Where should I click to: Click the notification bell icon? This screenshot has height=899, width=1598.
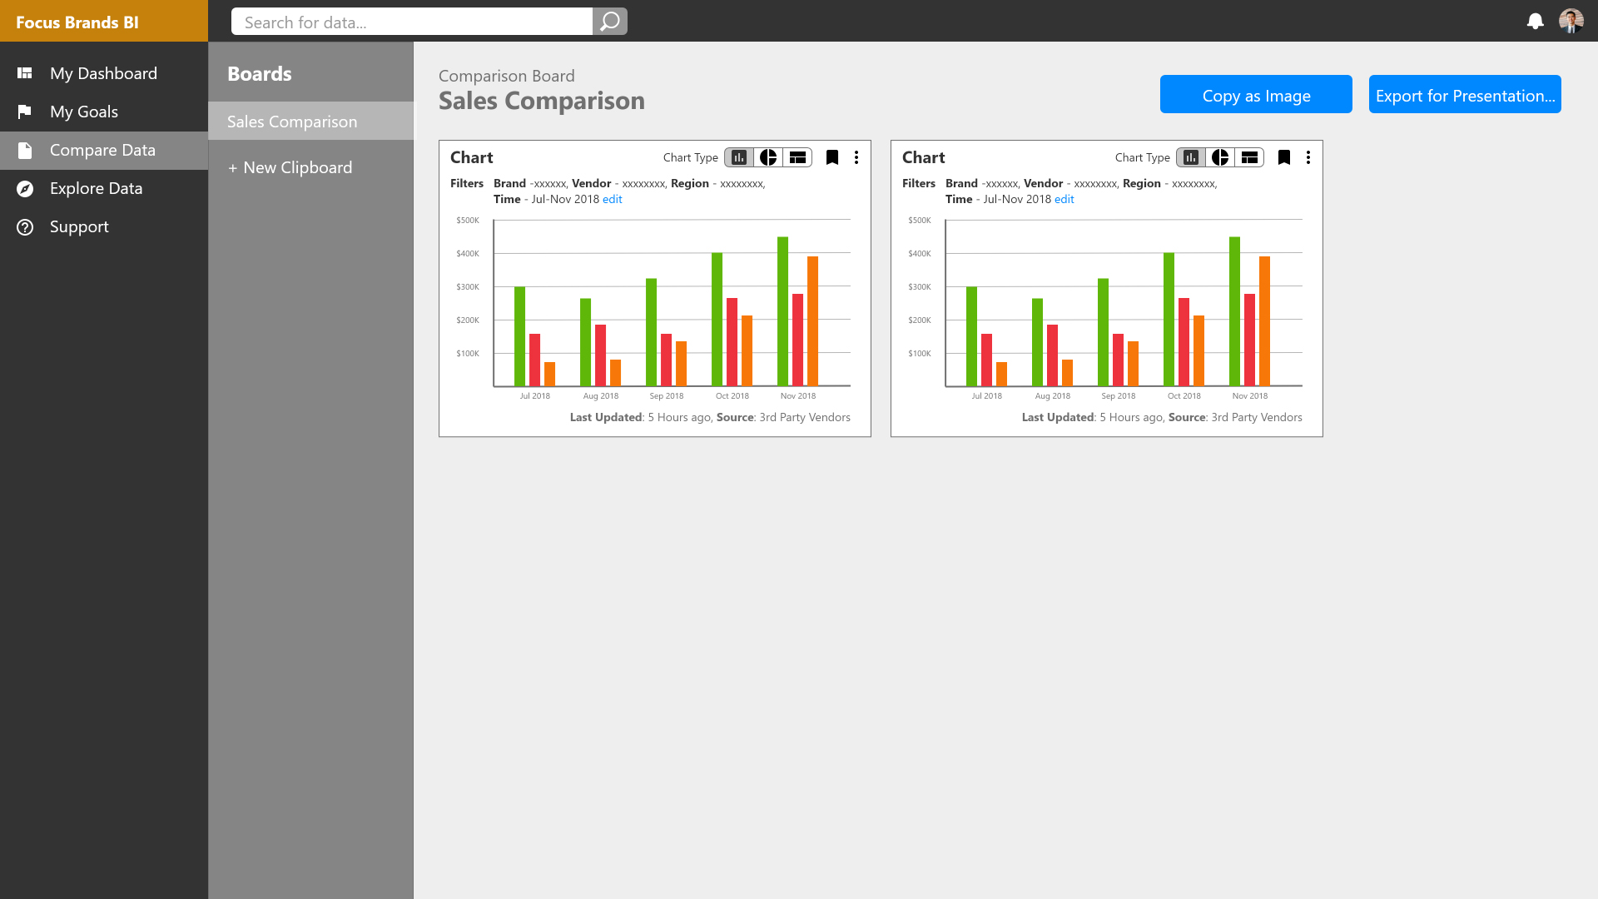[x=1536, y=20]
